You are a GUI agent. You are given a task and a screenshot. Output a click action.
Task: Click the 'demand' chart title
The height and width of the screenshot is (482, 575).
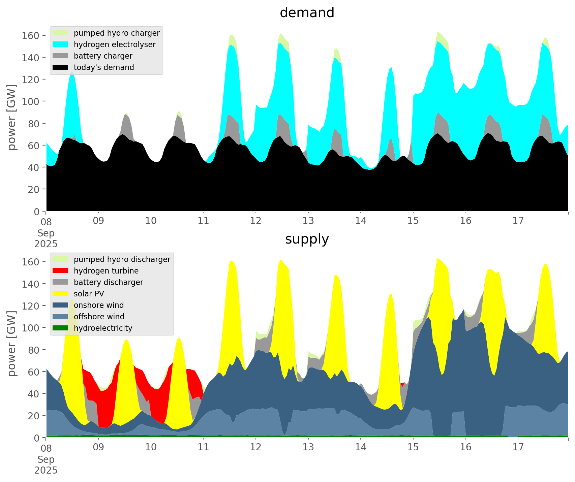[307, 13]
